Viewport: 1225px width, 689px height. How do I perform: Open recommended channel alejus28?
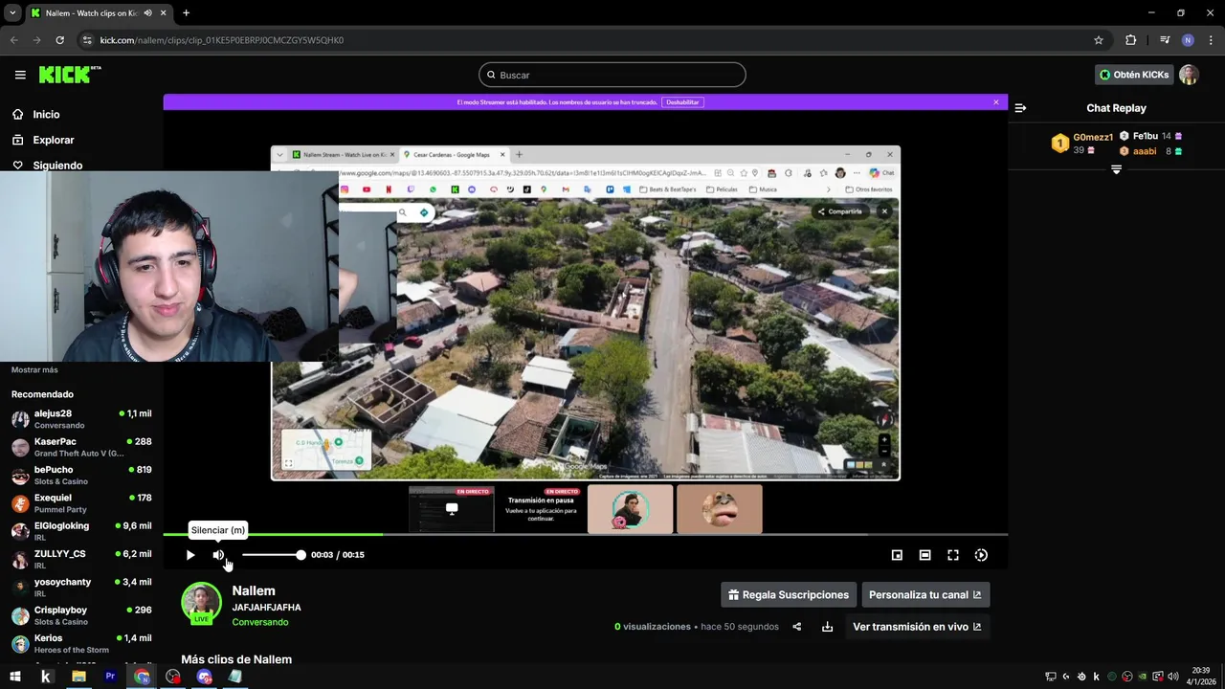[x=81, y=419]
